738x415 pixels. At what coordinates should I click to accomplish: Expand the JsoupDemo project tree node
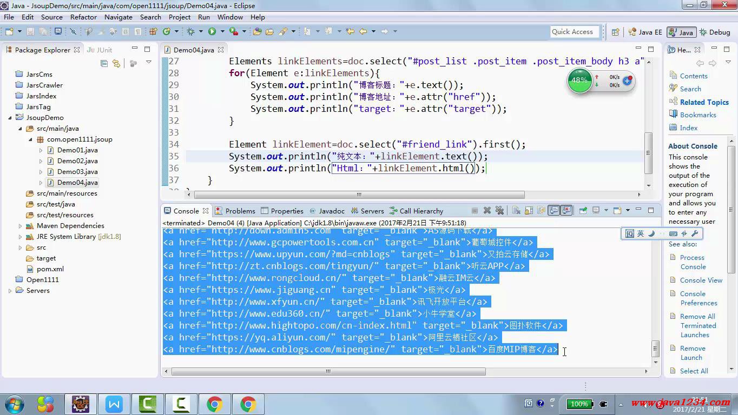click(10, 117)
